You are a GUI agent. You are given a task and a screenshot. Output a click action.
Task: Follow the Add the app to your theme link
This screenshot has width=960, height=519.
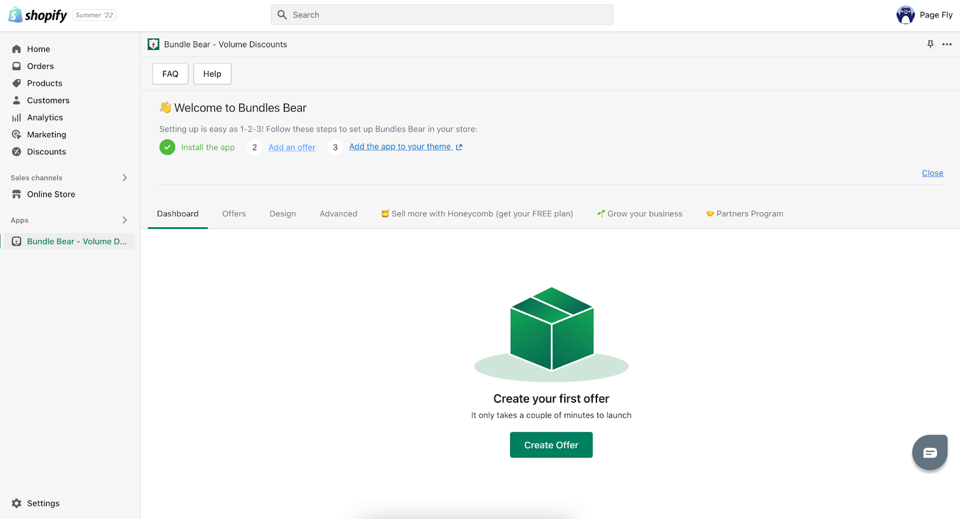click(x=400, y=147)
